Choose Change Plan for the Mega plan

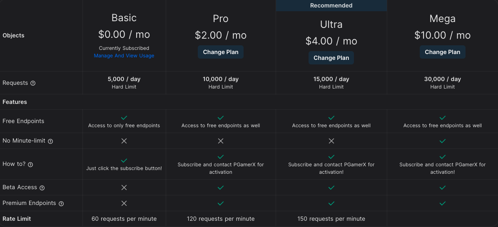click(443, 52)
